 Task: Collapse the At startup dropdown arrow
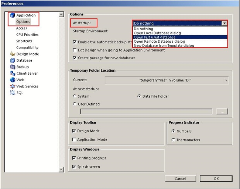(x=224, y=23)
